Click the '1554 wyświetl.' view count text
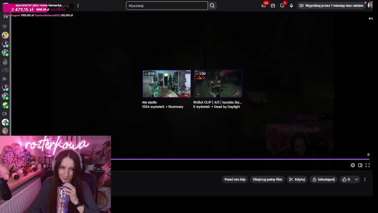 (153, 107)
